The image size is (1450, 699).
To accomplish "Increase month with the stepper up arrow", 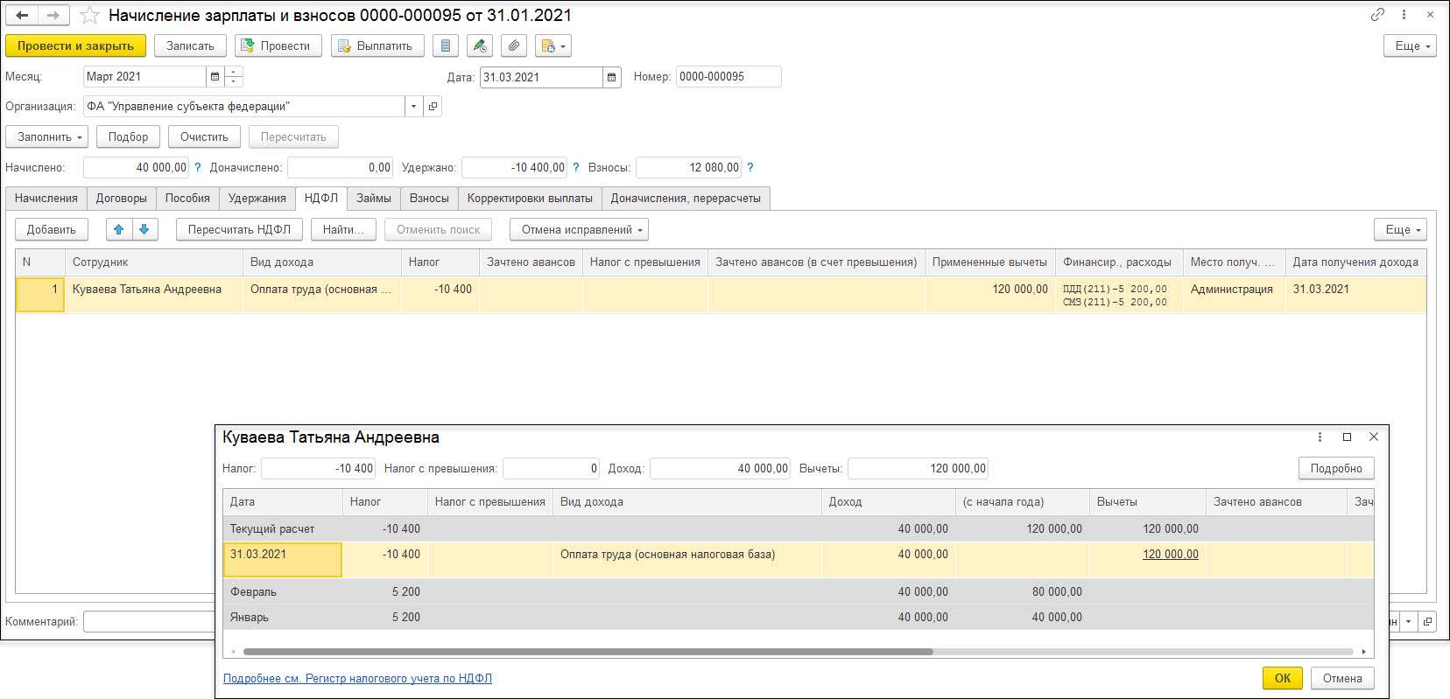I will click(x=234, y=72).
